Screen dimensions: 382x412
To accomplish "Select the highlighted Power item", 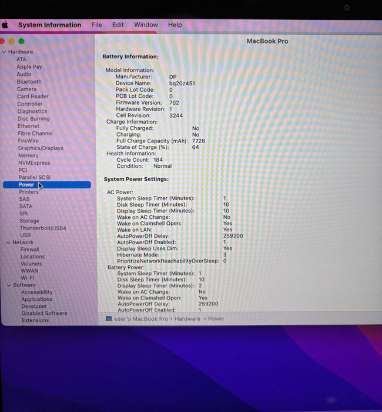I will [47, 185].
